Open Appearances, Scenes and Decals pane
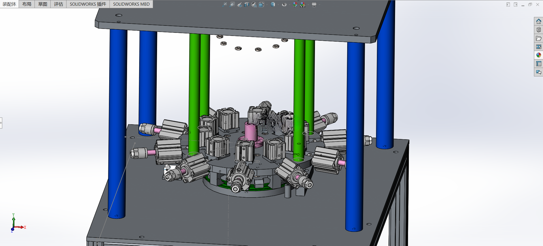 tap(538, 55)
